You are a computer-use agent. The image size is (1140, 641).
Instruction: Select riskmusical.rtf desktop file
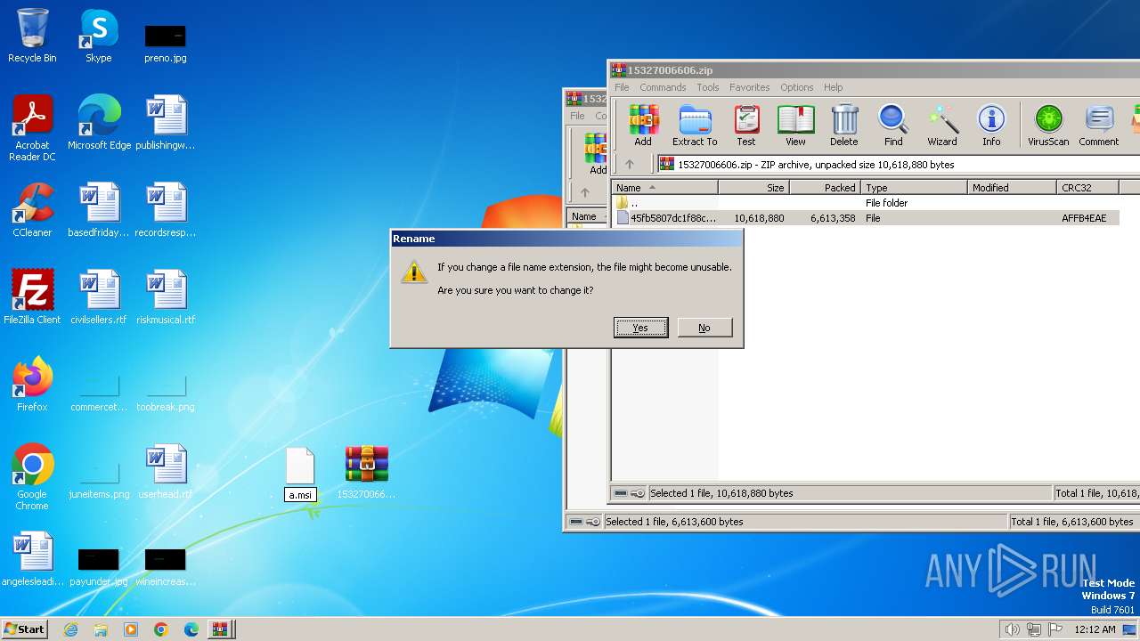(166, 297)
